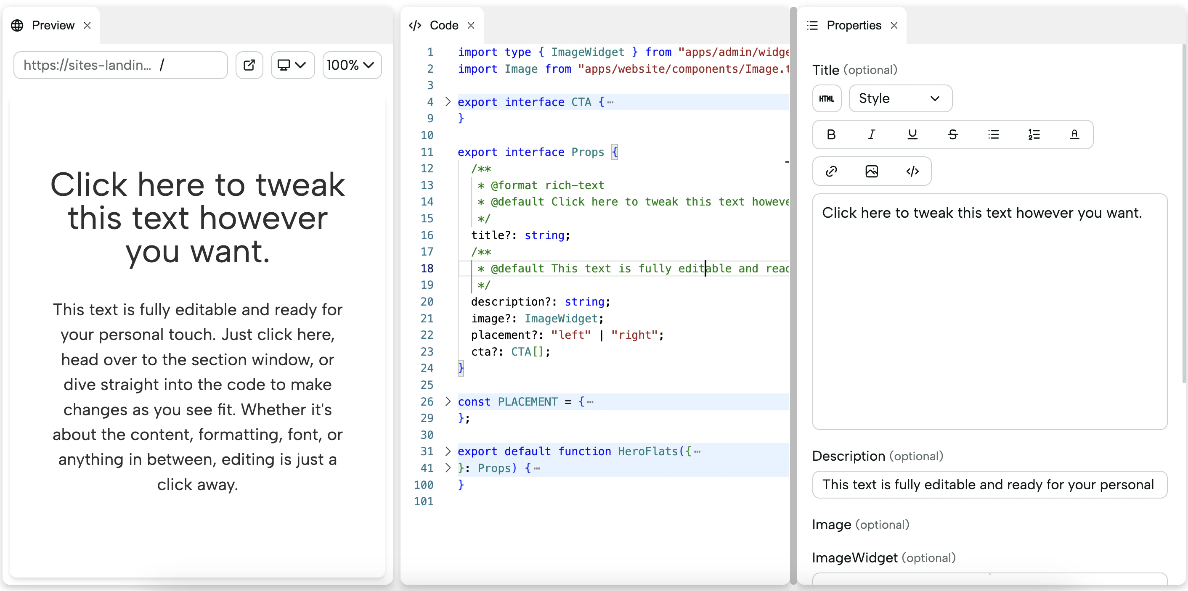
Task: Expand the folded HeroFlats function
Action: click(x=447, y=451)
